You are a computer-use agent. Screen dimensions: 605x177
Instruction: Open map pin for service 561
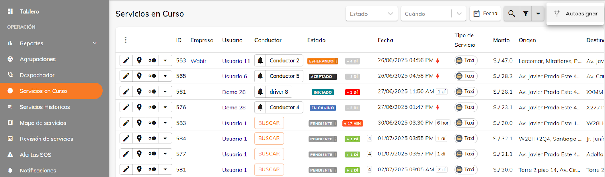[x=139, y=92]
